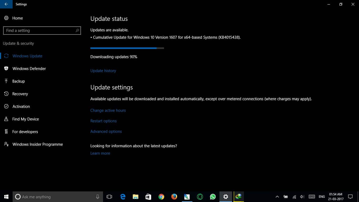The image size is (359, 202).
Task: Click the Activation checkmark circle icon
Action: pyautogui.click(x=6, y=106)
